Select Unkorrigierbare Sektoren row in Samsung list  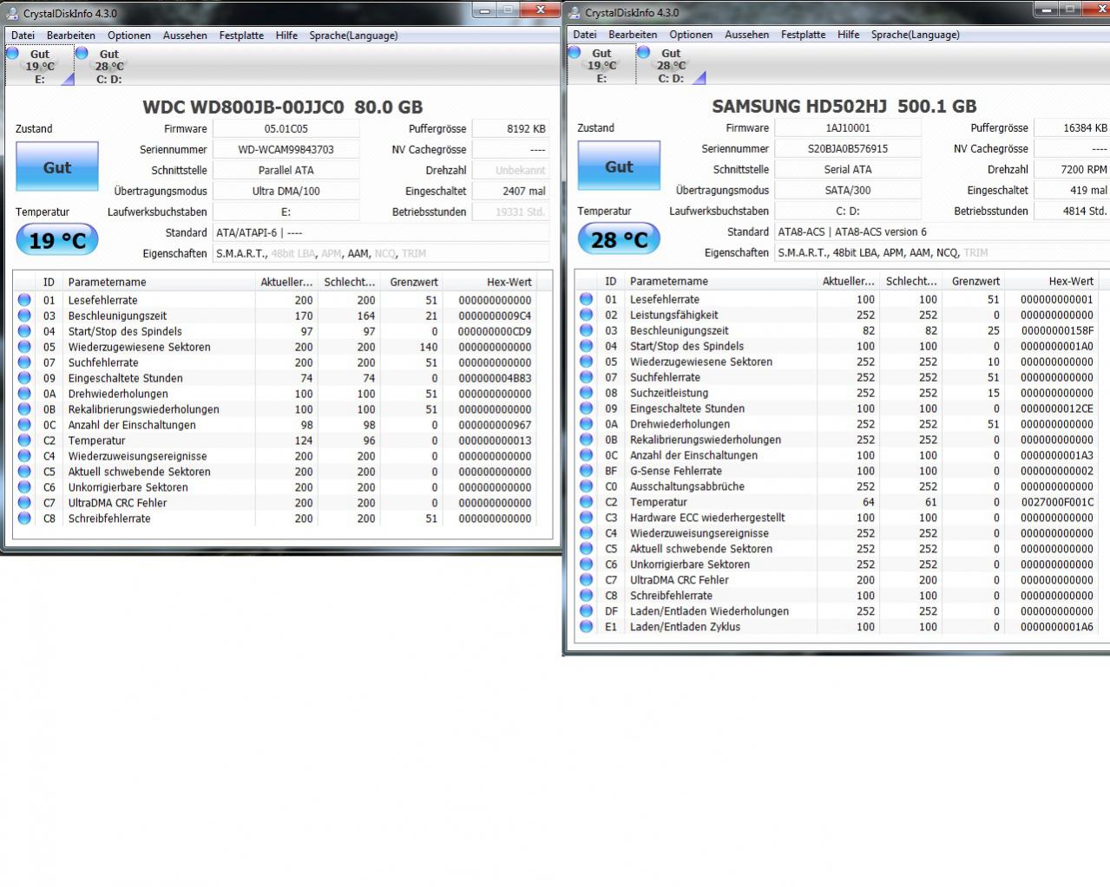(843, 564)
